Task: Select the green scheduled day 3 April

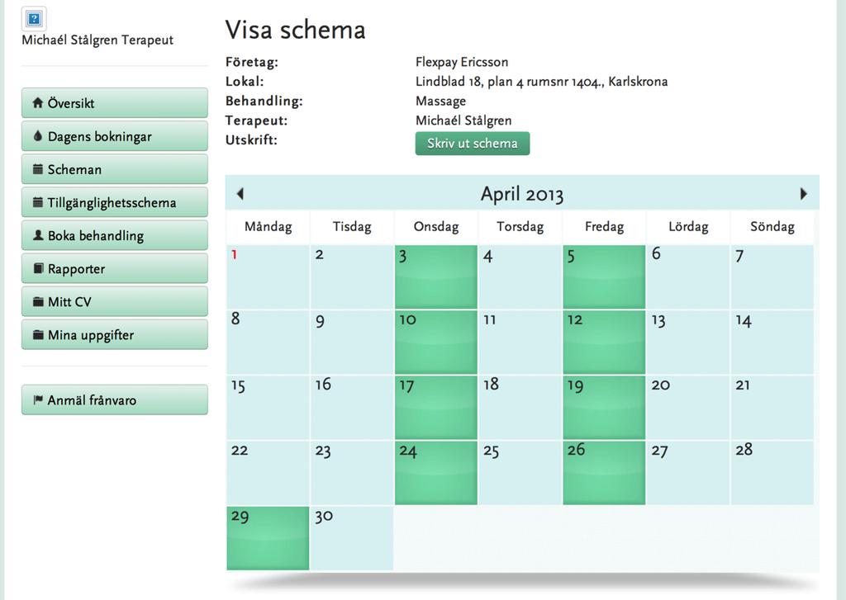Action: (436, 277)
